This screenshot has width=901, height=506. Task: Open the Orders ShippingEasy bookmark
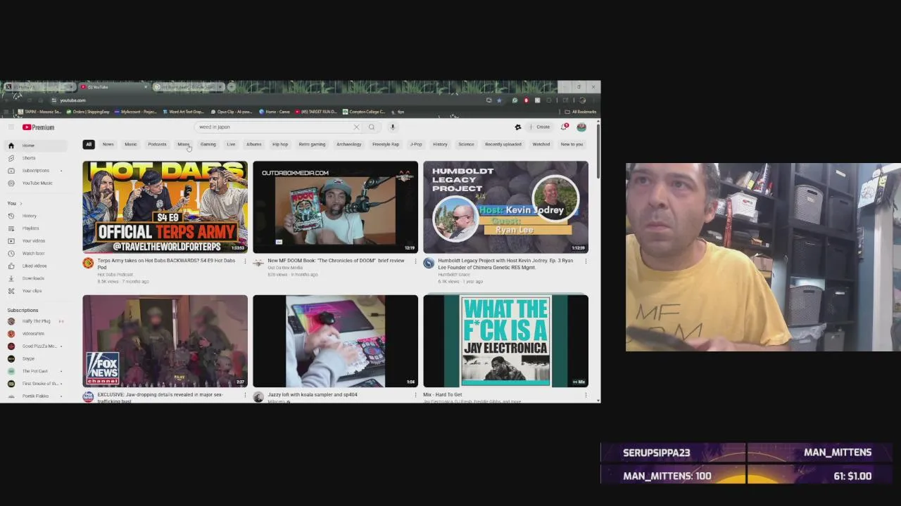click(88, 112)
